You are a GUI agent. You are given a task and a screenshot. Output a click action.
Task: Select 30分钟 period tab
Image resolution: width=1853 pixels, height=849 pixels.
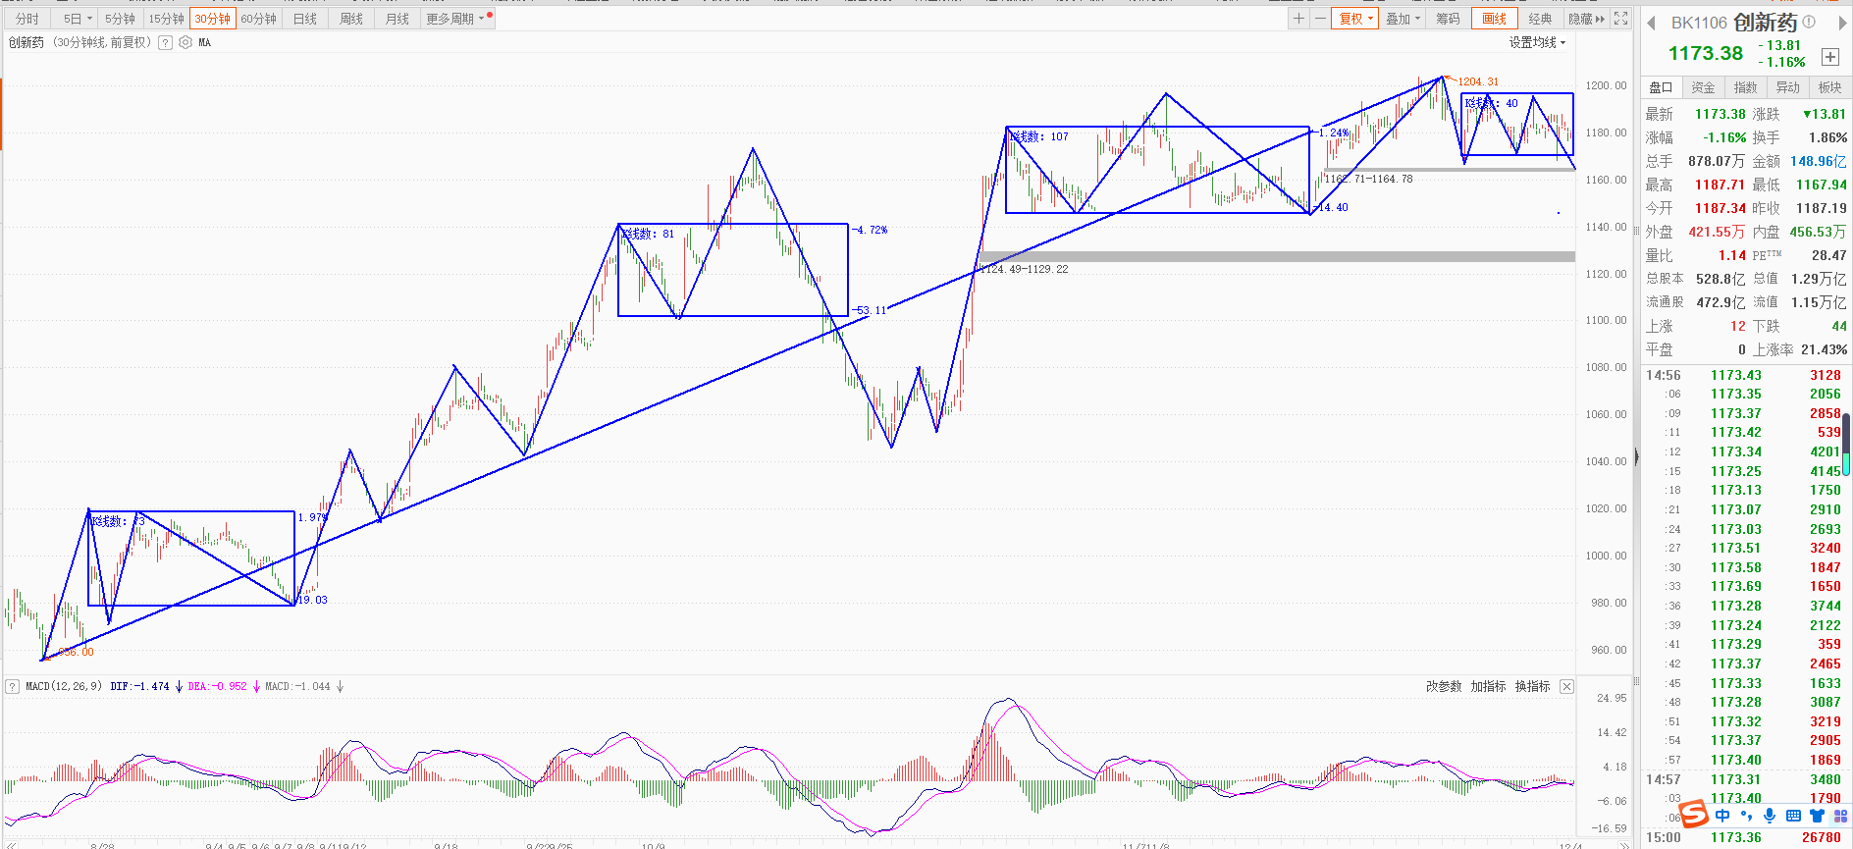[213, 19]
